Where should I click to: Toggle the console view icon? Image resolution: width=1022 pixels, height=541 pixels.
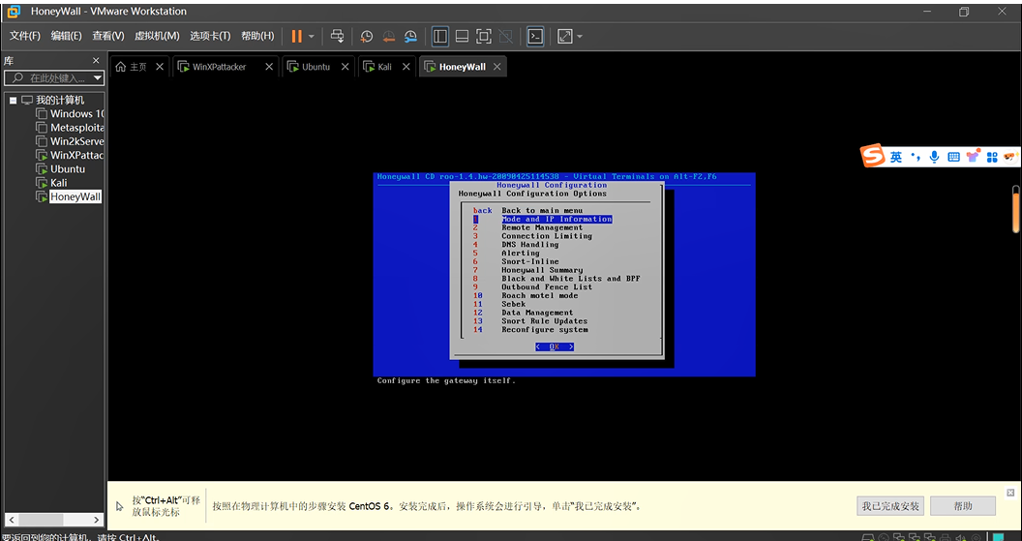(x=535, y=37)
